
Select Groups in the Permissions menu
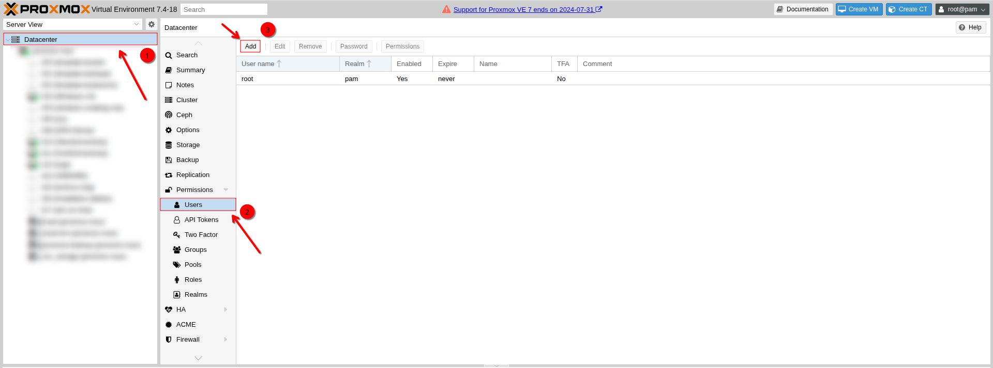click(195, 250)
